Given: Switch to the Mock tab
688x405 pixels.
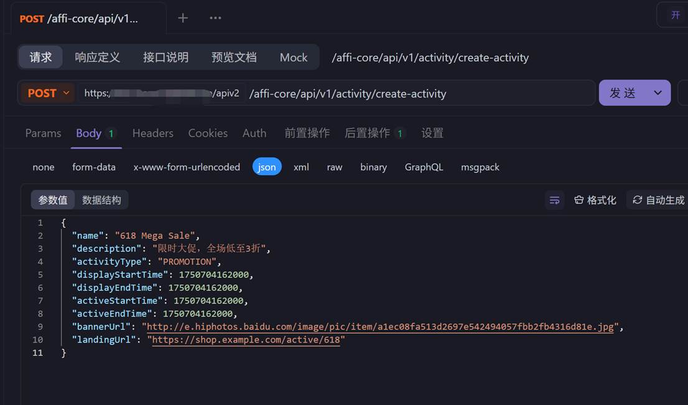Looking at the screenshot, I should tap(294, 57).
